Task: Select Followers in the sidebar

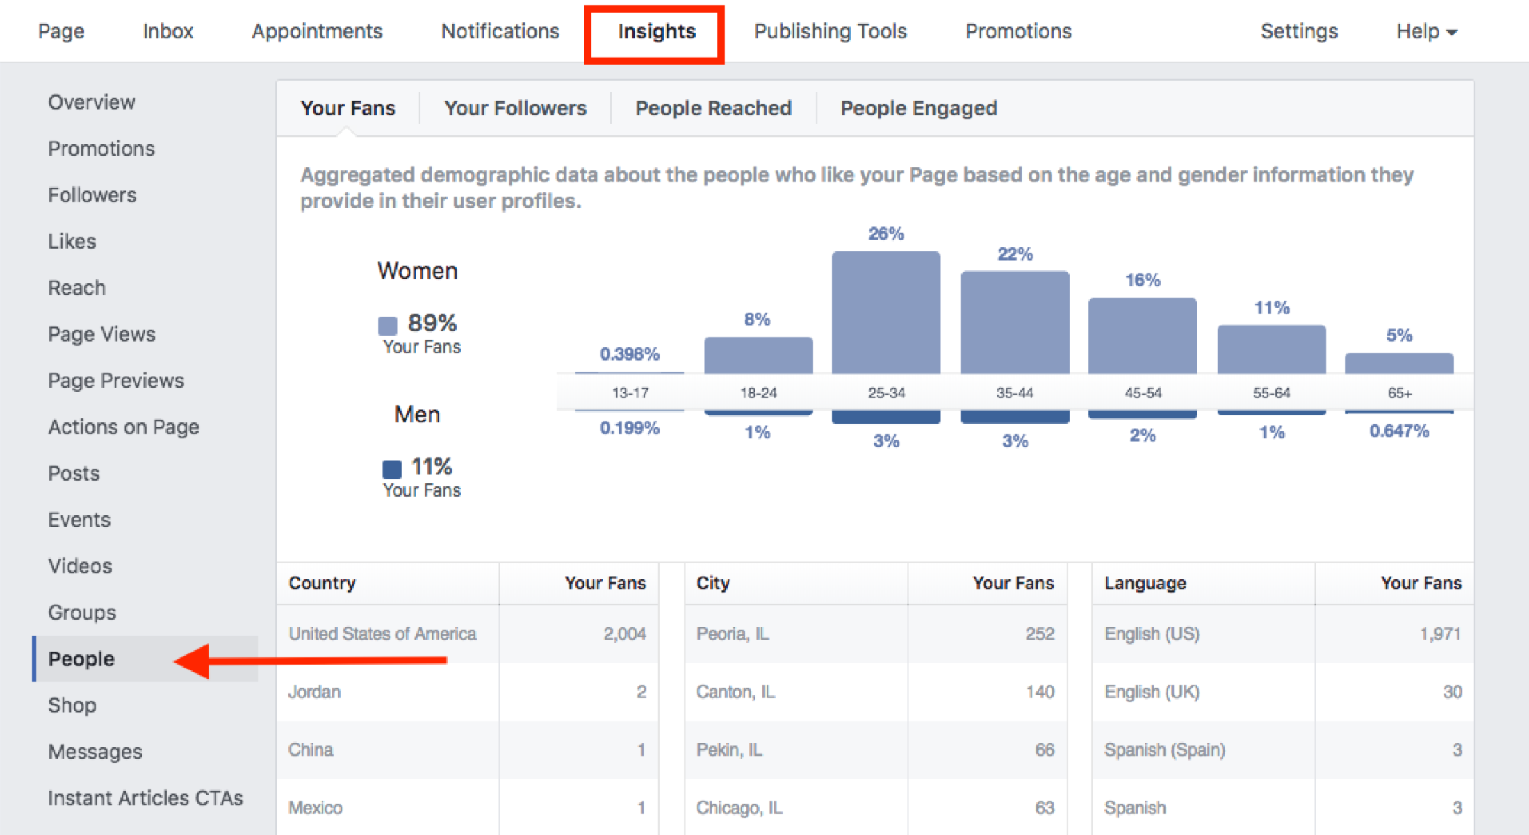Action: coord(92,195)
